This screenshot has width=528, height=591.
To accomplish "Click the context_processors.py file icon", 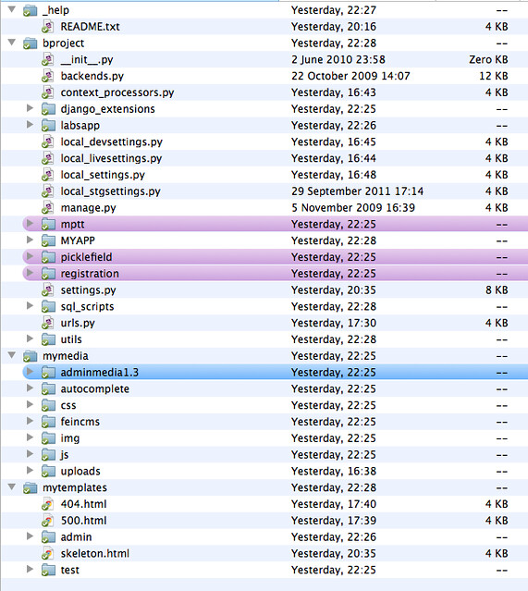I will click(x=48, y=92).
